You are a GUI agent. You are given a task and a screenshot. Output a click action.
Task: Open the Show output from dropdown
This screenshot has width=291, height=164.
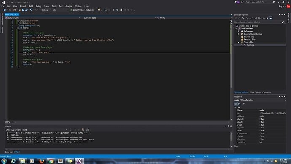tap(45, 130)
